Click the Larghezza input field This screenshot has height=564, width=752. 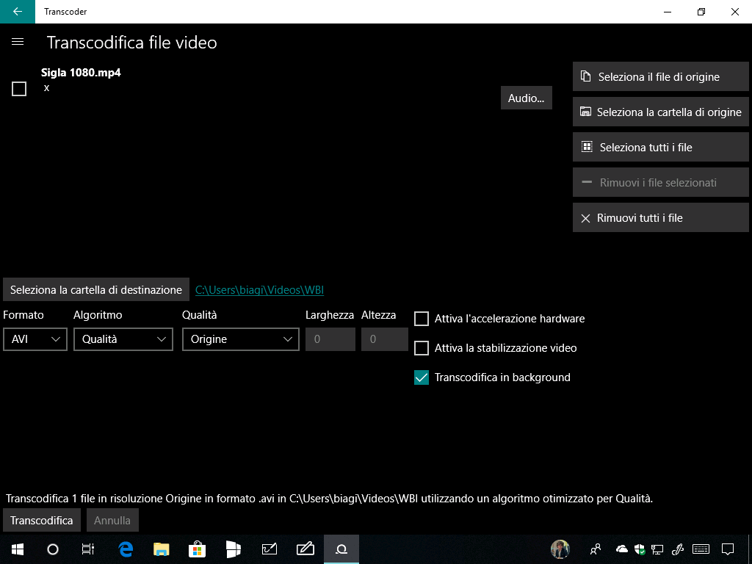pyautogui.click(x=330, y=339)
